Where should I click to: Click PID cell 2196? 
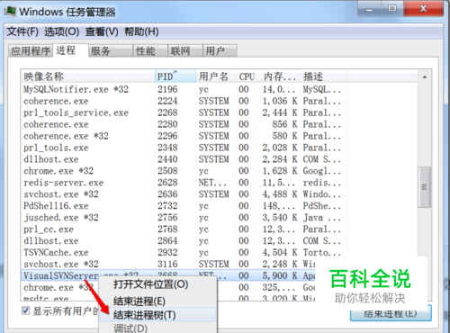(x=167, y=89)
